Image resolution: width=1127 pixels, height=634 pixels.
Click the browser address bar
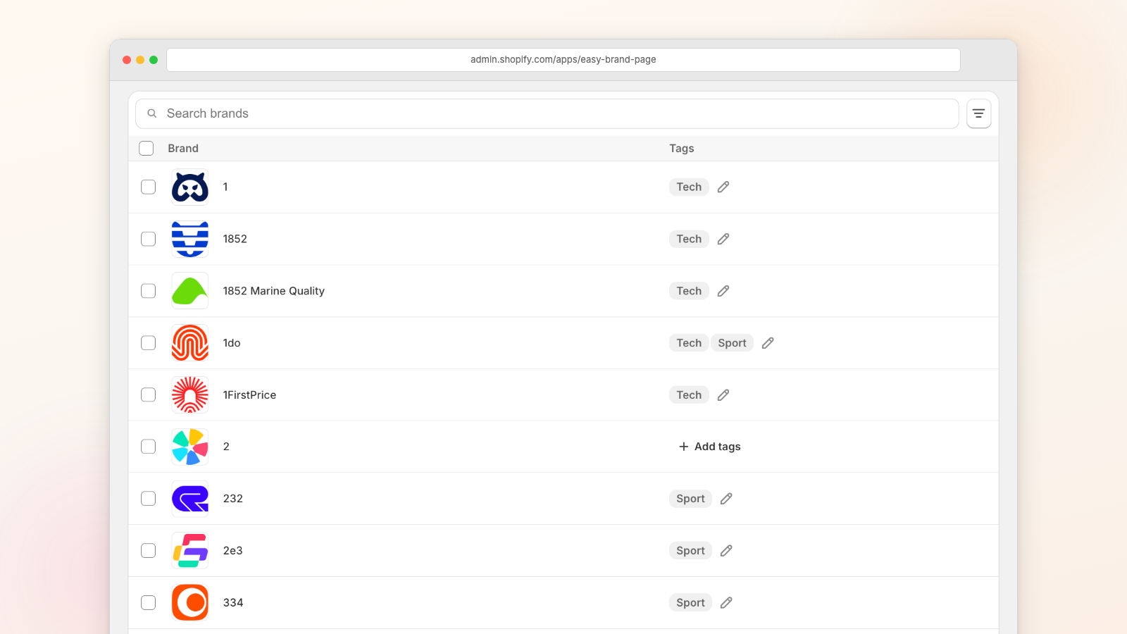563,60
